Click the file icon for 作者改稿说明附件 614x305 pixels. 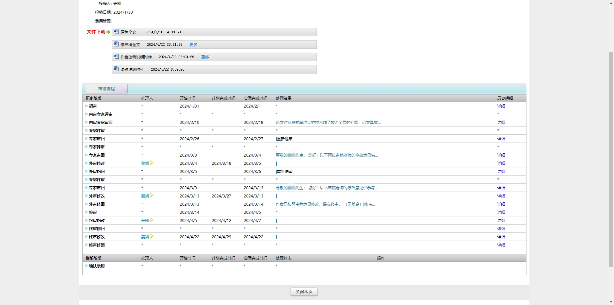coord(116,56)
